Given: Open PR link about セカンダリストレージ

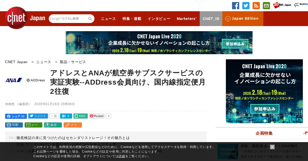Looking at the screenshot, I should pos(73,138).
